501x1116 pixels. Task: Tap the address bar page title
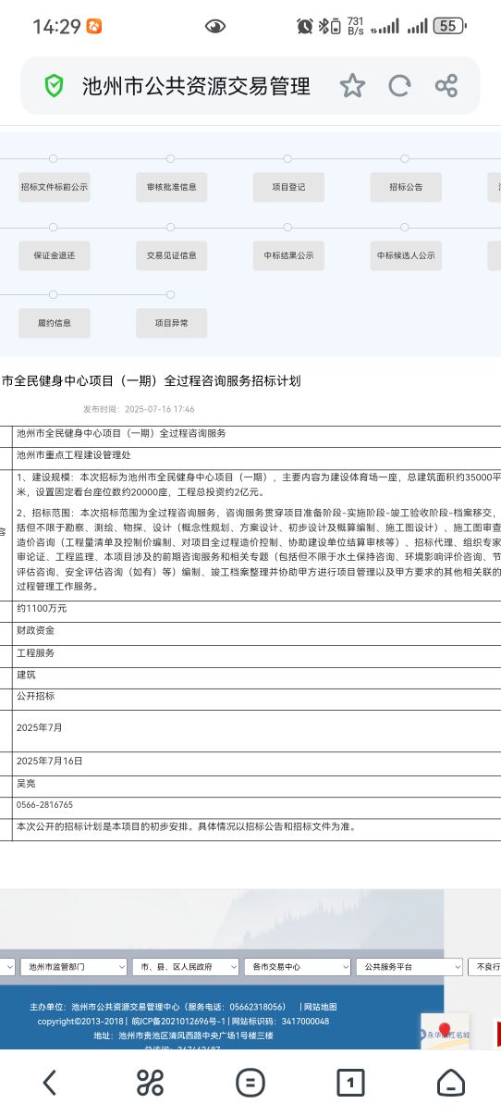196,87
